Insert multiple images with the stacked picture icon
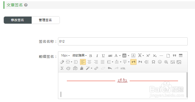This screenshot has width=195, height=102. pos(179,62)
